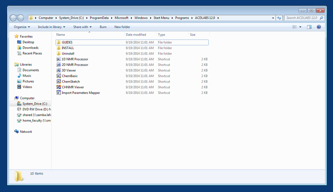Open the Videos library

point(27,87)
